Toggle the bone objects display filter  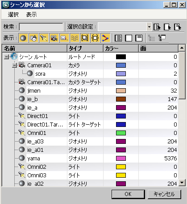coord(105,38)
